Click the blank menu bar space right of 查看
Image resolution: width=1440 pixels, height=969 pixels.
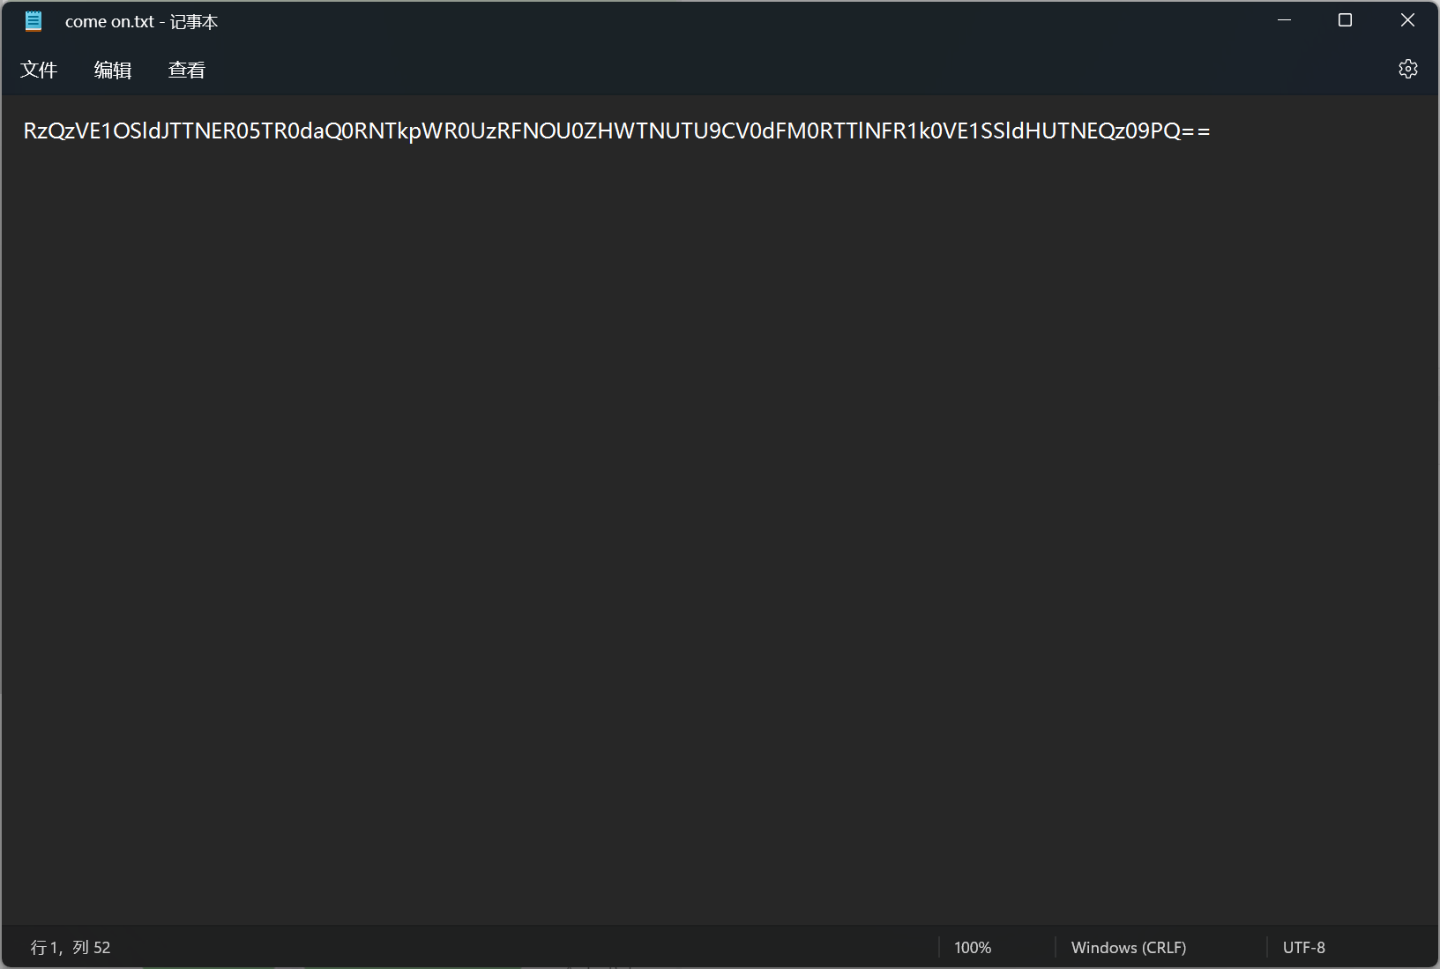tap(705, 70)
